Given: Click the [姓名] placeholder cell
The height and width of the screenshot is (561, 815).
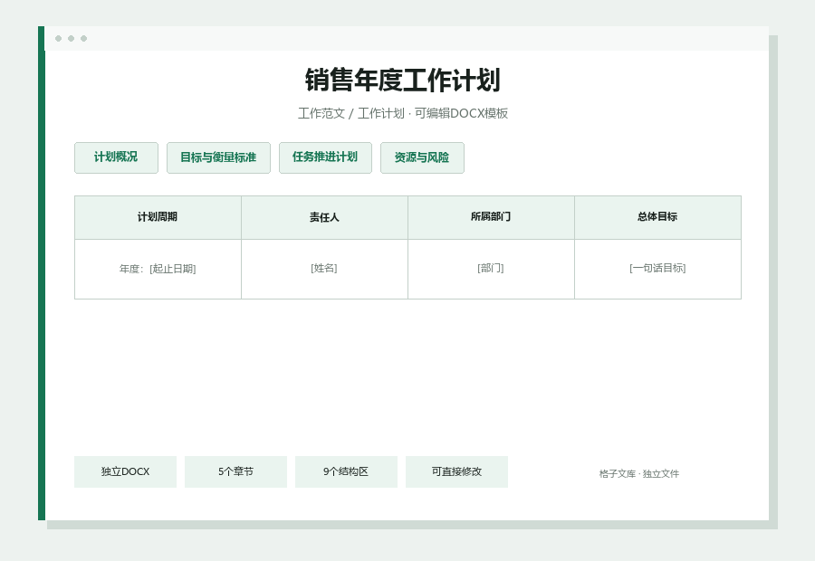Looking at the screenshot, I should [x=324, y=269].
